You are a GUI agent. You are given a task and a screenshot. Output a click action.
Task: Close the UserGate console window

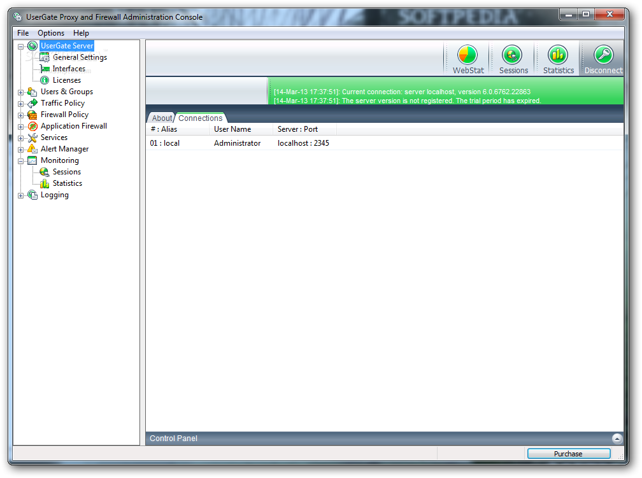[610, 15]
